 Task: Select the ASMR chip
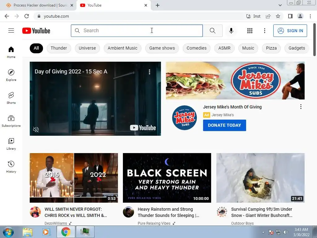click(x=224, y=48)
